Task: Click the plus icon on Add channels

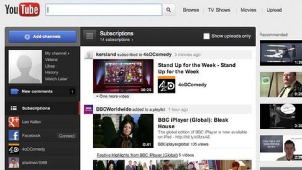Action: [x=27, y=37]
